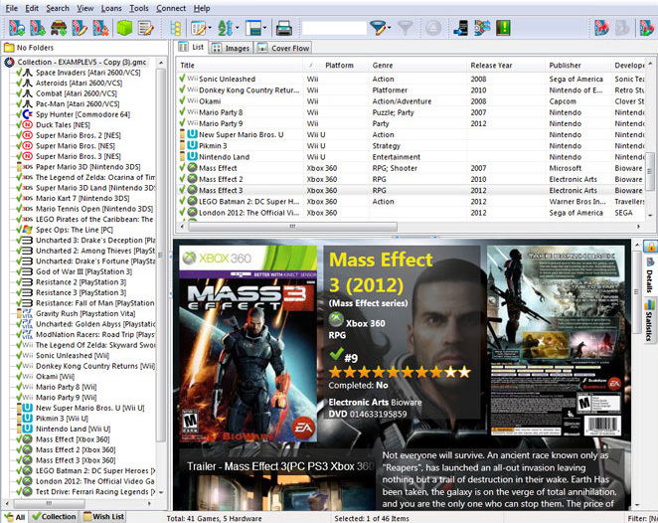Viewport: 658px width, 523px height.
Task: Toggle the folder tree panel icon
Action: click(175, 28)
